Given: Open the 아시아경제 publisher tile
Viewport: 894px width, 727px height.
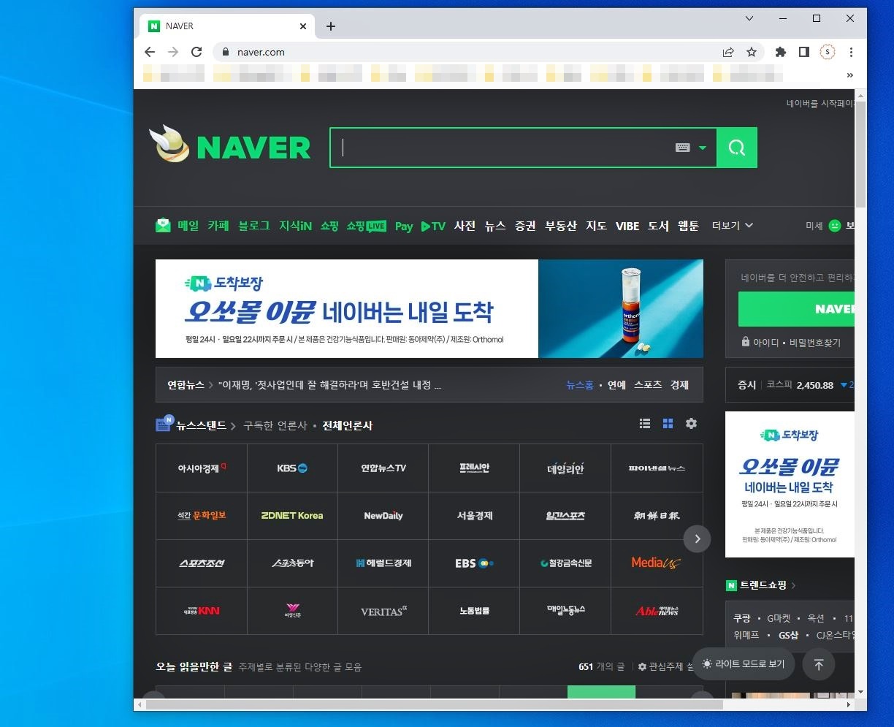Looking at the screenshot, I should tap(202, 468).
